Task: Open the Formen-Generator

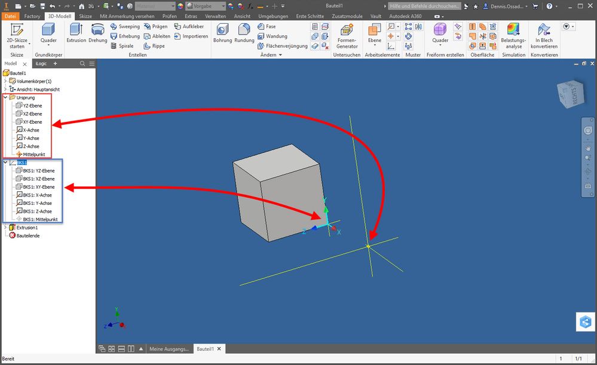Action: pyautogui.click(x=347, y=36)
